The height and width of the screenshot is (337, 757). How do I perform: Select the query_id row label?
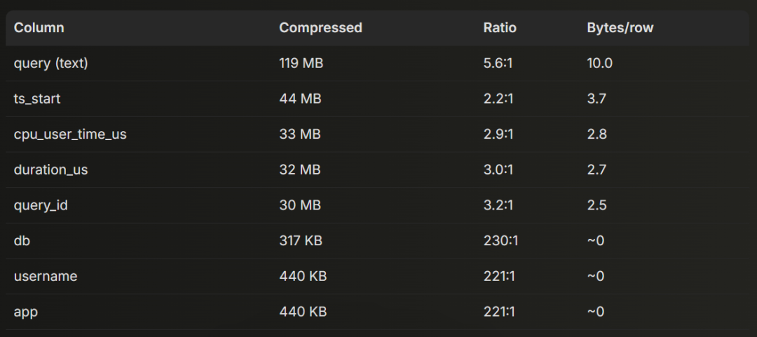click(41, 206)
